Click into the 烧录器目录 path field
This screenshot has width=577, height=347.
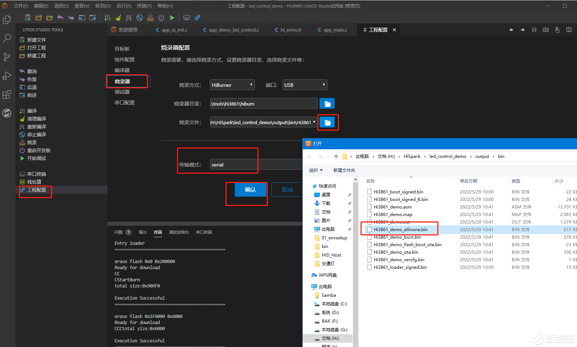(x=264, y=104)
